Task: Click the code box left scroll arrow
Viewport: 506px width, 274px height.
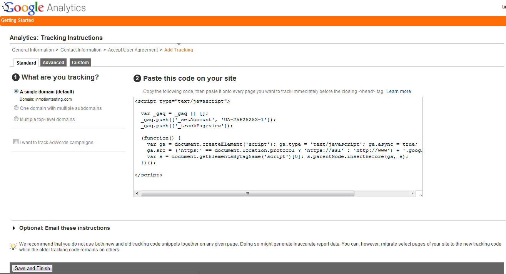Action: tap(137, 194)
